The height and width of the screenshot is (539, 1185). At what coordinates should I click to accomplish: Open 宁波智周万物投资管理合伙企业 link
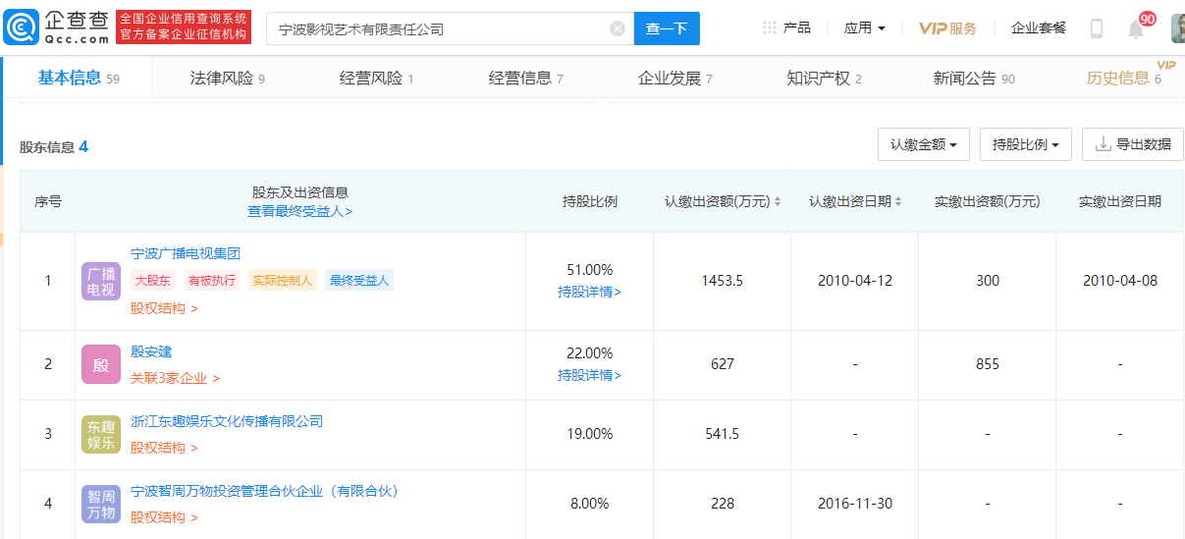tap(265, 491)
